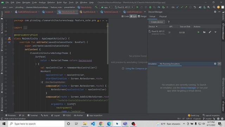The width and height of the screenshot is (225, 127).
Task: Start debugging with the green bug icon
Action: point(150,7)
